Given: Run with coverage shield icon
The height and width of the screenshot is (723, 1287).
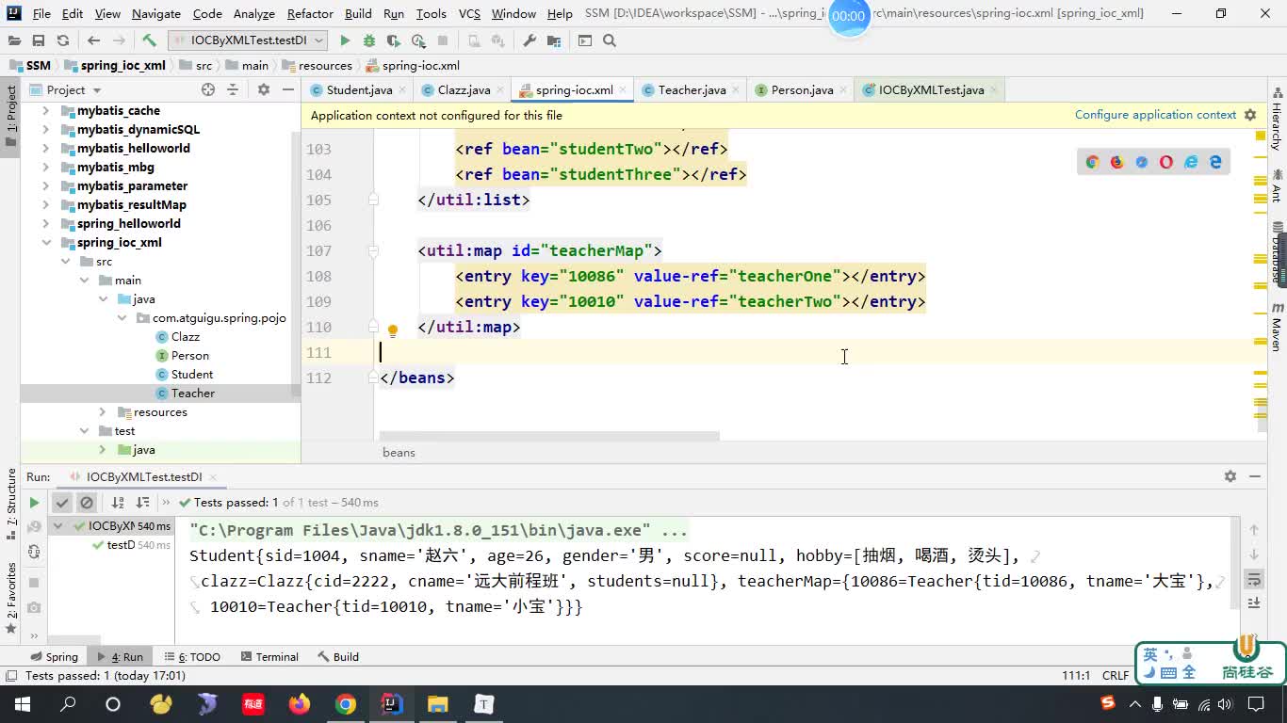Looking at the screenshot, I should [x=394, y=40].
